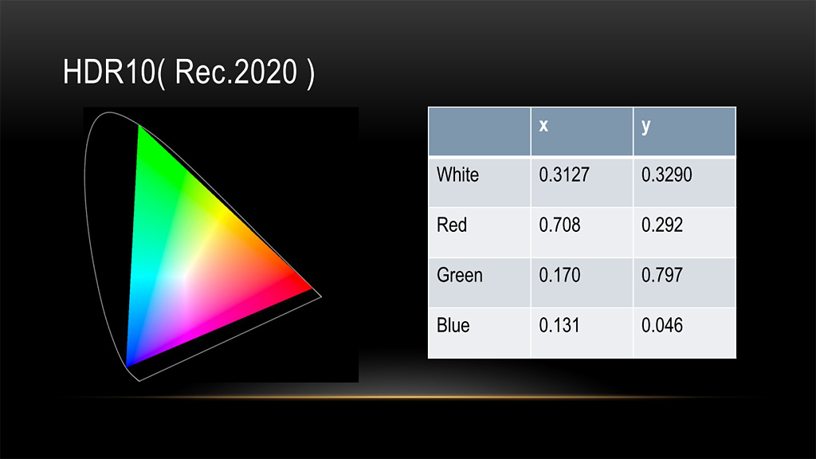Click the slide title HDR10( Rec.2020 )
816x459 pixels.
(x=188, y=73)
